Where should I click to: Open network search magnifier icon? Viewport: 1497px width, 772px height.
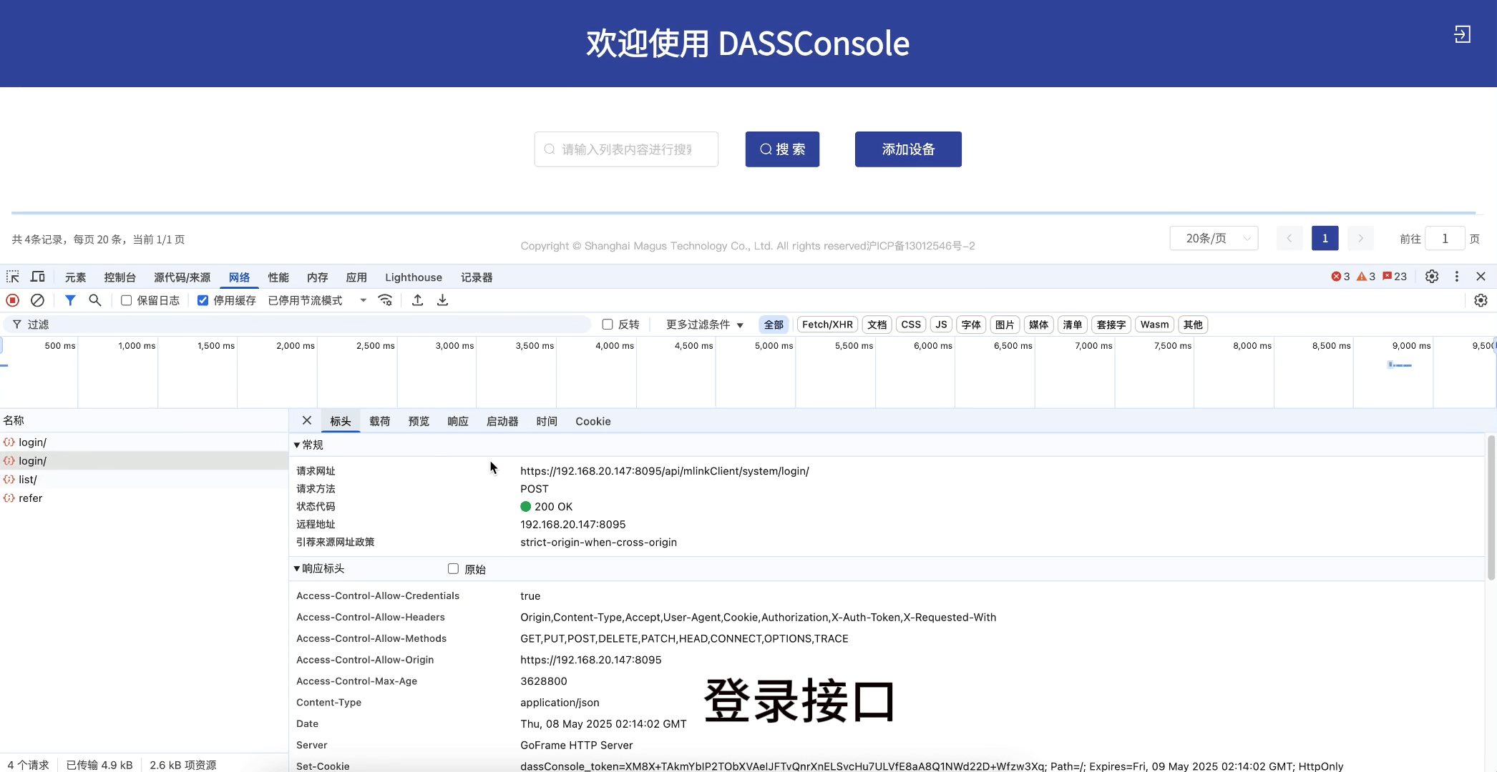point(94,300)
